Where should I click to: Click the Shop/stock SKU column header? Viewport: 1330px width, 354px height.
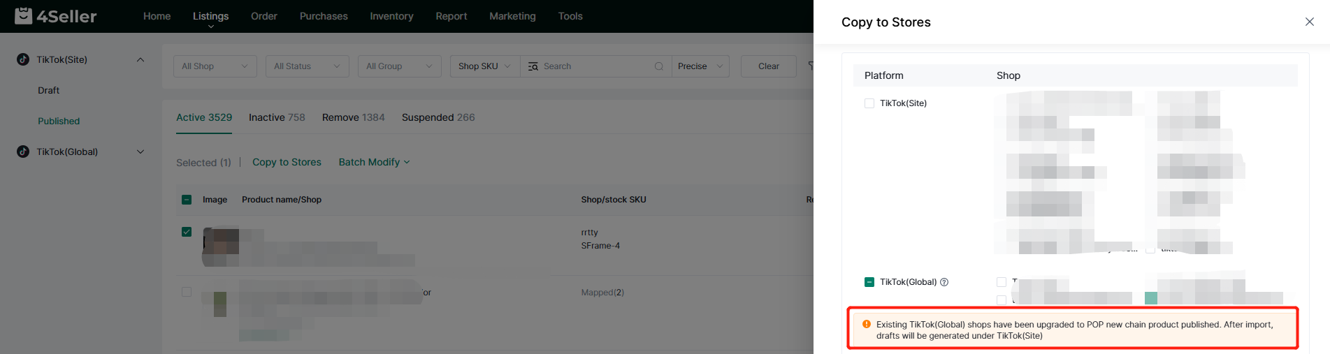tap(614, 200)
